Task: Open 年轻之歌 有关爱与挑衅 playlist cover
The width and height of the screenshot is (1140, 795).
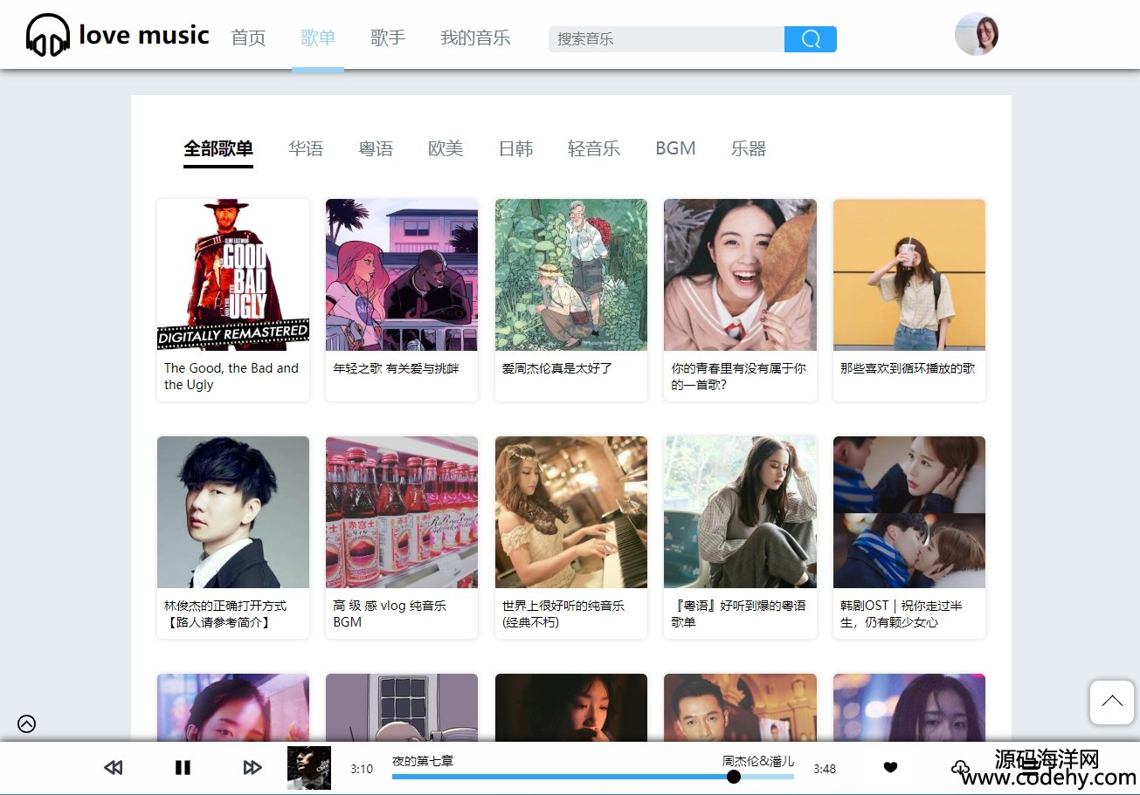Action: (402, 275)
